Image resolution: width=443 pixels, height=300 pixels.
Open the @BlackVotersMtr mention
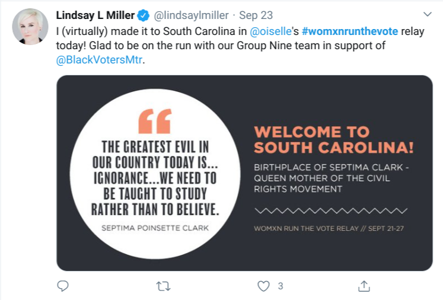(x=99, y=60)
